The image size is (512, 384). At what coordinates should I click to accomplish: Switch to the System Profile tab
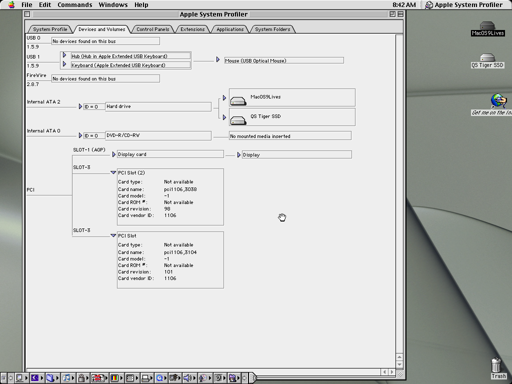[x=50, y=29]
